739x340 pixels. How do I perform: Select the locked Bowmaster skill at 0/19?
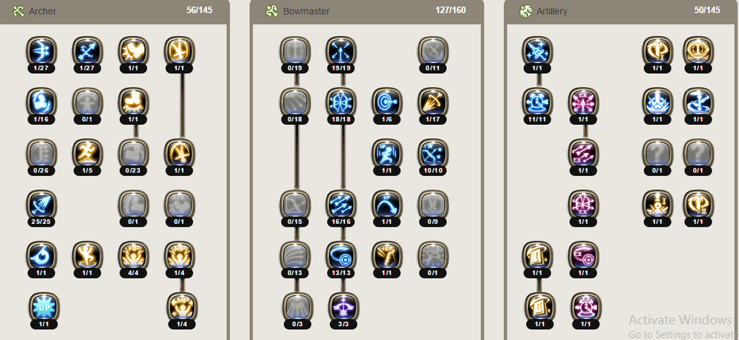click(x=295, y=51)
